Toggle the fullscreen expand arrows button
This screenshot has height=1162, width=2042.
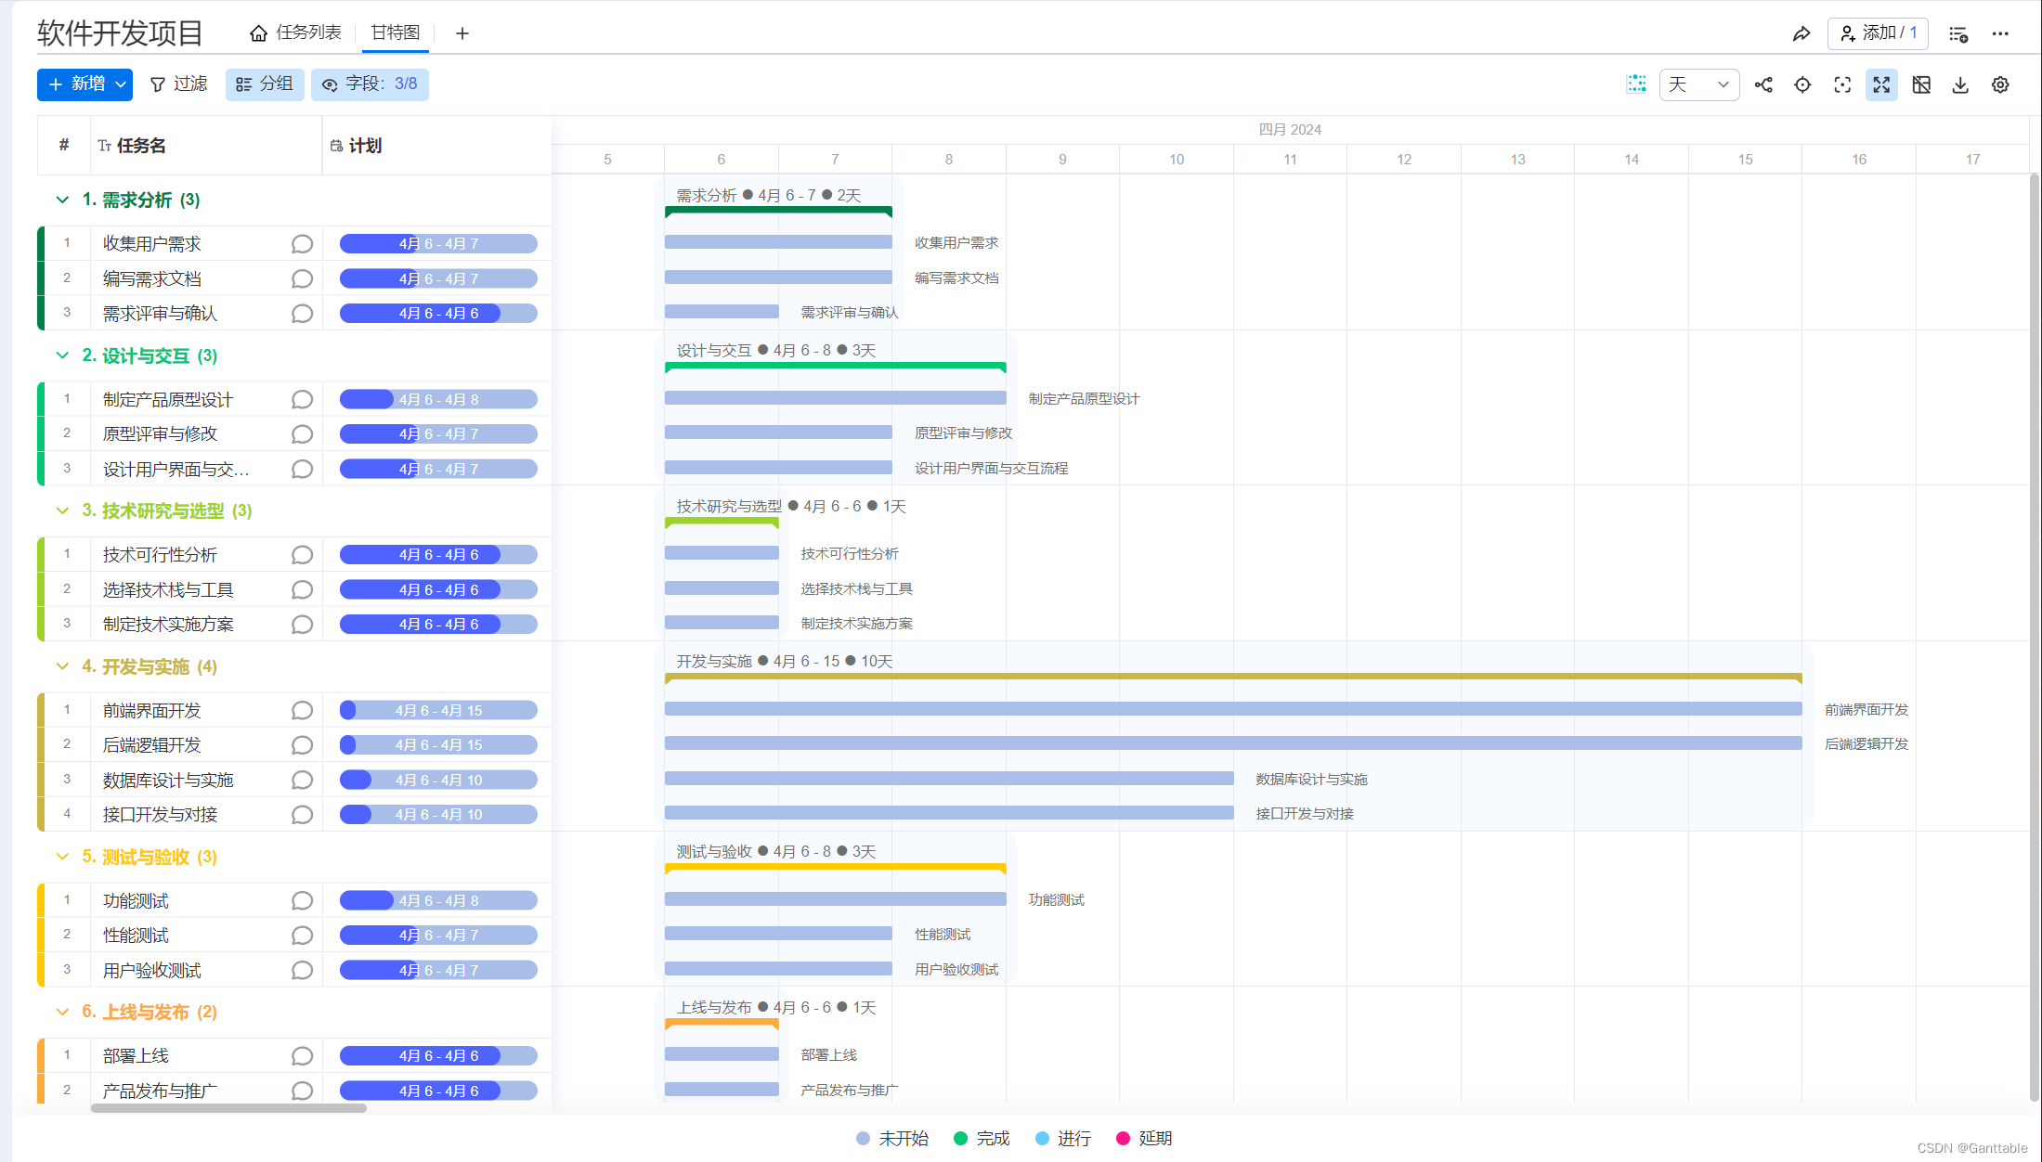click(x=1881, y=84)
